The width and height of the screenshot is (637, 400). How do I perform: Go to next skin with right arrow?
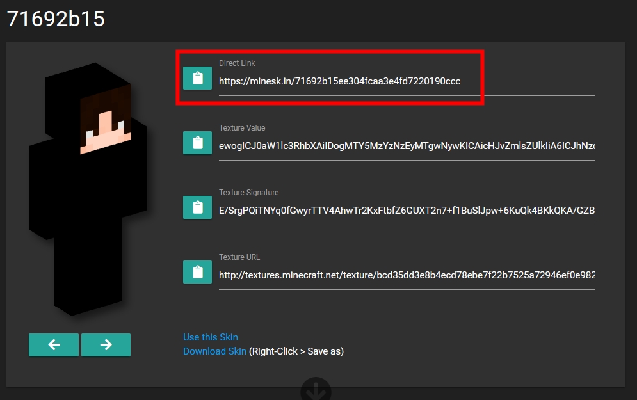[106, 345]
